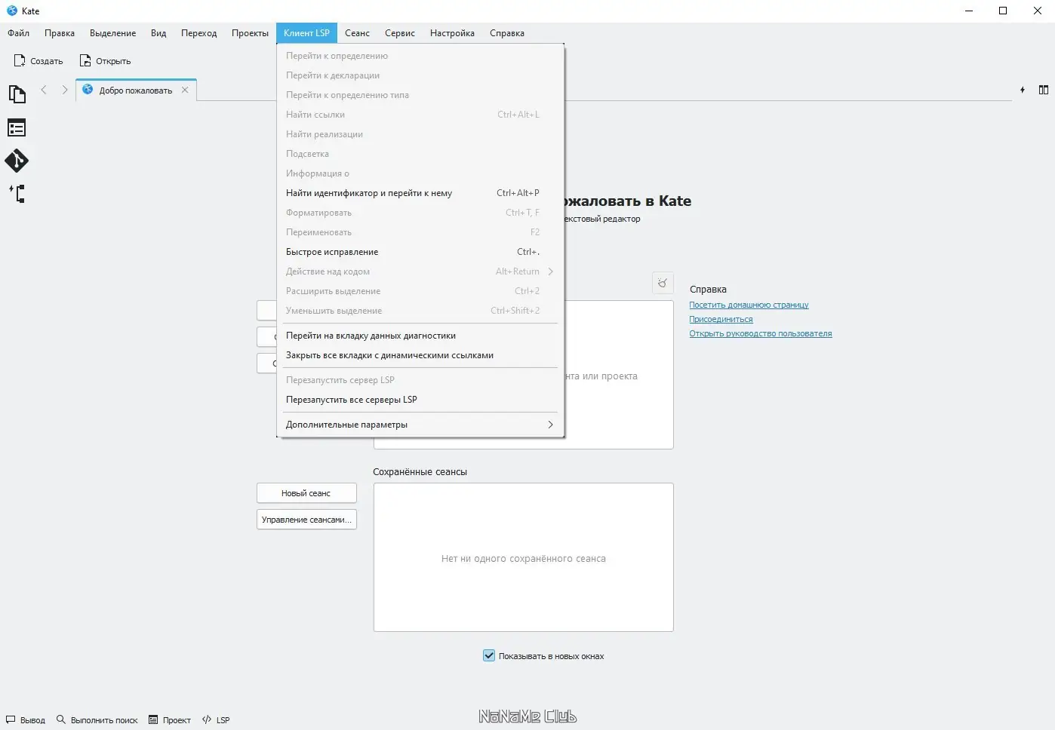Go forward with the right arrow tab navigation
The width and height of the screenshot is (1055, 730).
pos(65,90)
